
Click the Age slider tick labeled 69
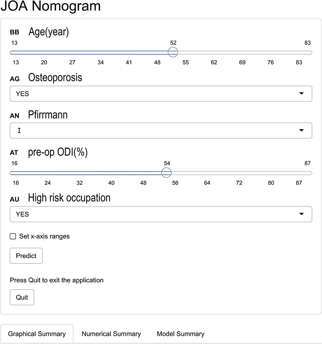pyautogui.click(x=242, y=62)
